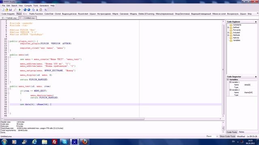This screenshot has height=145, width=259.
Task: Open the Generators menu
Action: pos(44,6)
